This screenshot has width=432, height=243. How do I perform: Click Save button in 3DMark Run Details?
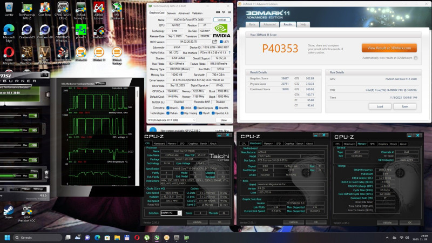coord(404,106)
